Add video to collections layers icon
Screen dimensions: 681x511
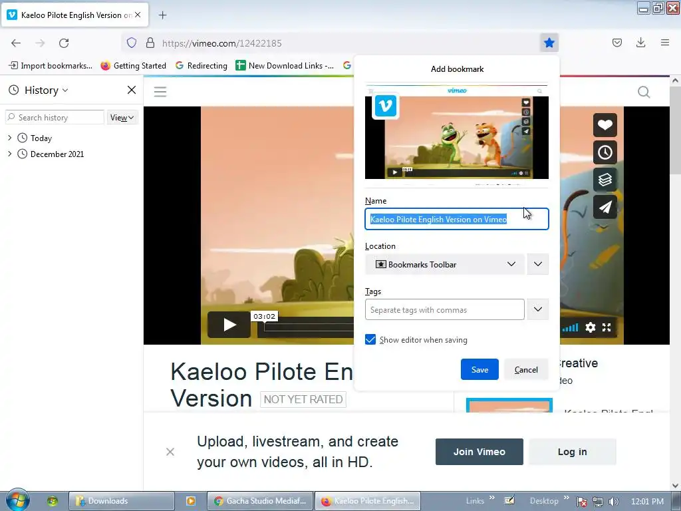pyautogui.click(x=605, y=180)
